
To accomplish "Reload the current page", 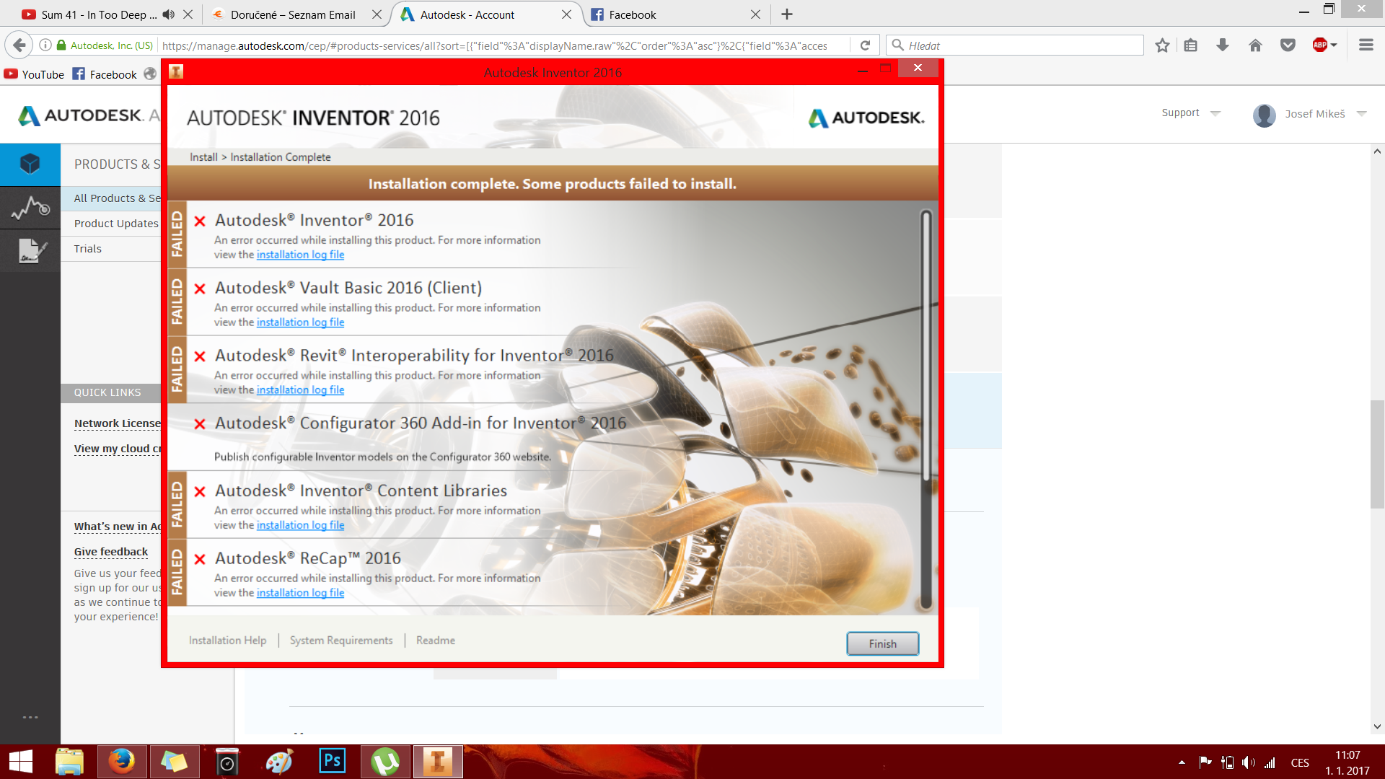I will (x=865, y=45).
